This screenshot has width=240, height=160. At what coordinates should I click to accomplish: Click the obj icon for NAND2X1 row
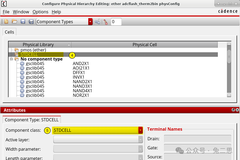(x=22, y=82)
